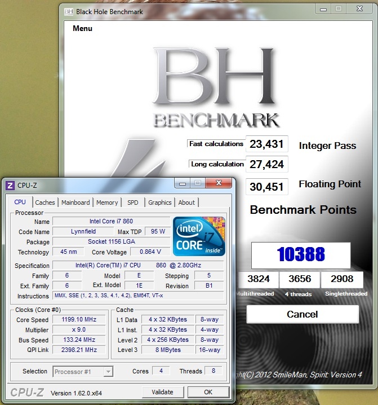Image resolution: width=378 pixels, height=405 pixels.
Task: Click the Bus Speed value 133.24 MHz
Action: (79, 340)
